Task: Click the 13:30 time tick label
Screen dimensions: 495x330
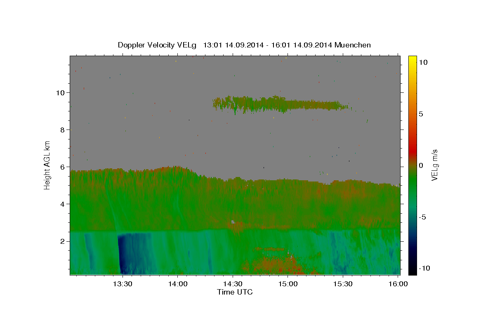Action: (x=123, y=284)
